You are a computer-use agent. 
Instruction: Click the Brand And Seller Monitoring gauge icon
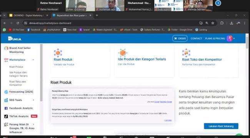click(x=6, y=48)
